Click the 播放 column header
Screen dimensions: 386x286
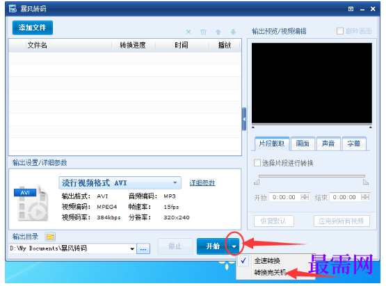point(225,45)
